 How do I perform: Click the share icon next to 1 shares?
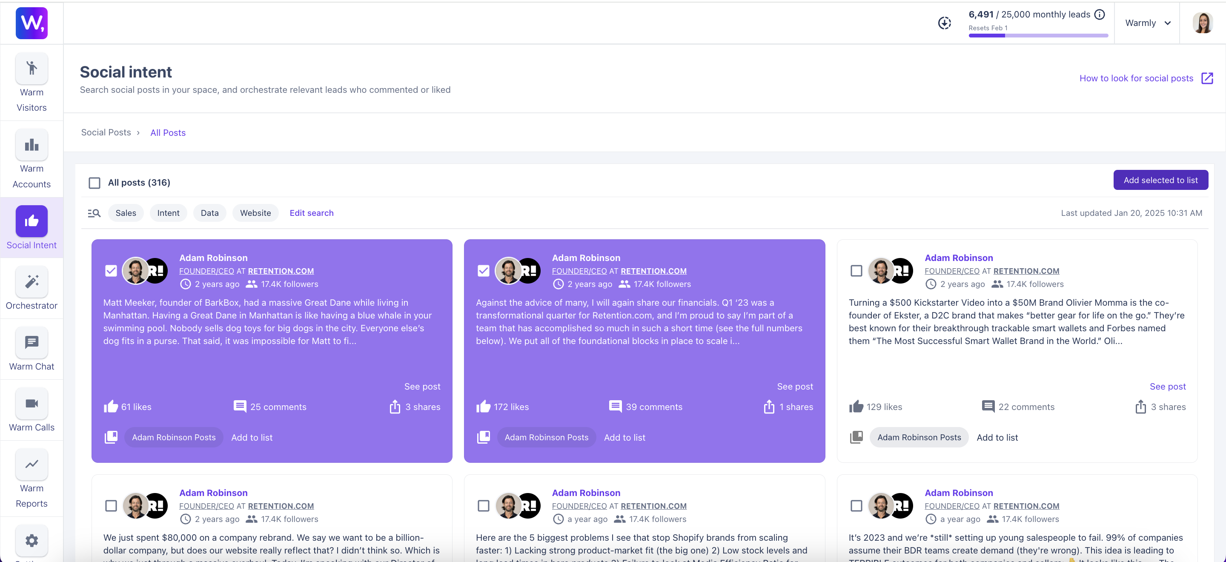point(769,407)
